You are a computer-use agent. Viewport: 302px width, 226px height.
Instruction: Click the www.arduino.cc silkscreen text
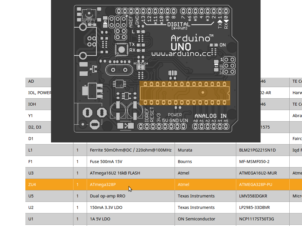point(181,54)
